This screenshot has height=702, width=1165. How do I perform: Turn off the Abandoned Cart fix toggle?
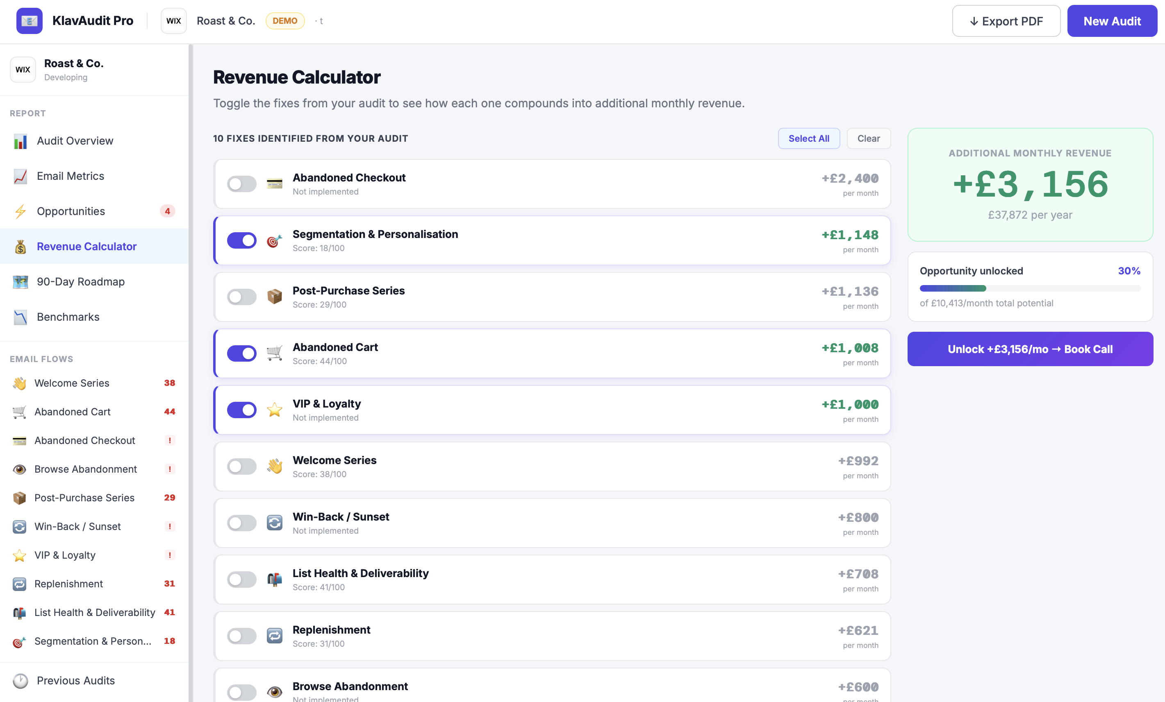[x=241, y=353]
